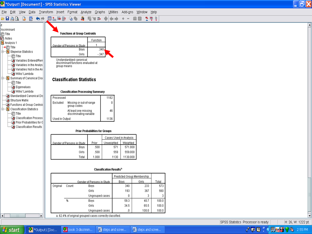Click the vertical scrollbar down arrow

tap(309, 215)
